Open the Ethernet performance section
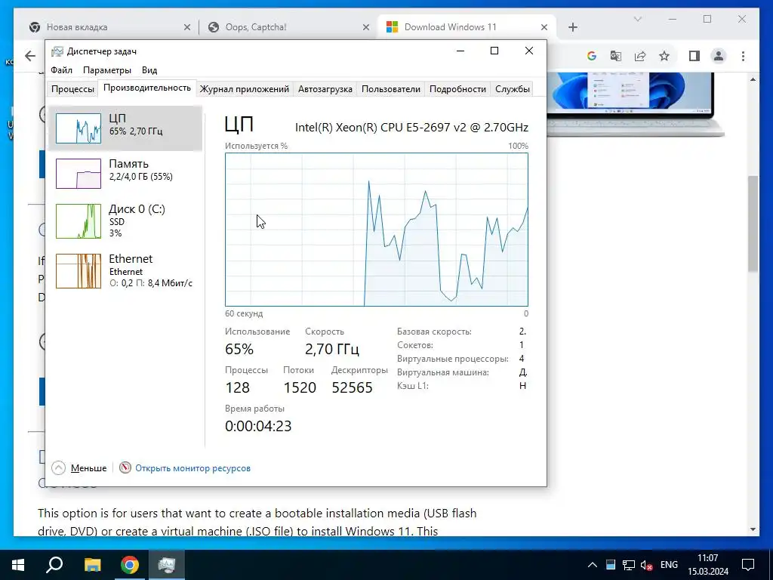The width and height of the screenshot is (773, 580). tap(125, 270)
